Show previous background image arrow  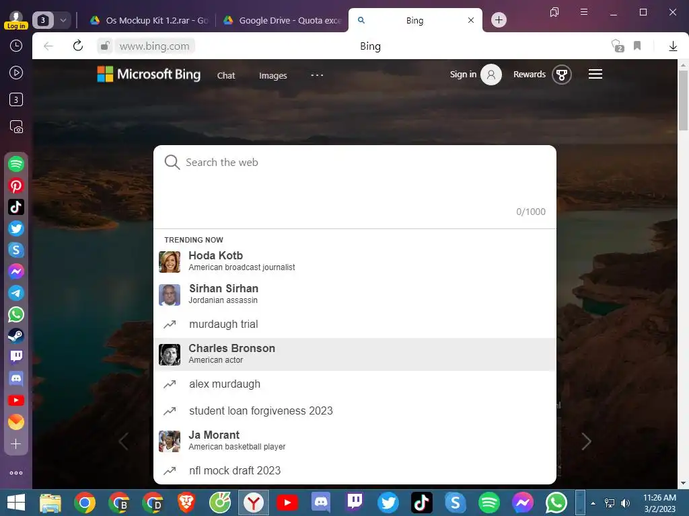(x=124, y=441)
